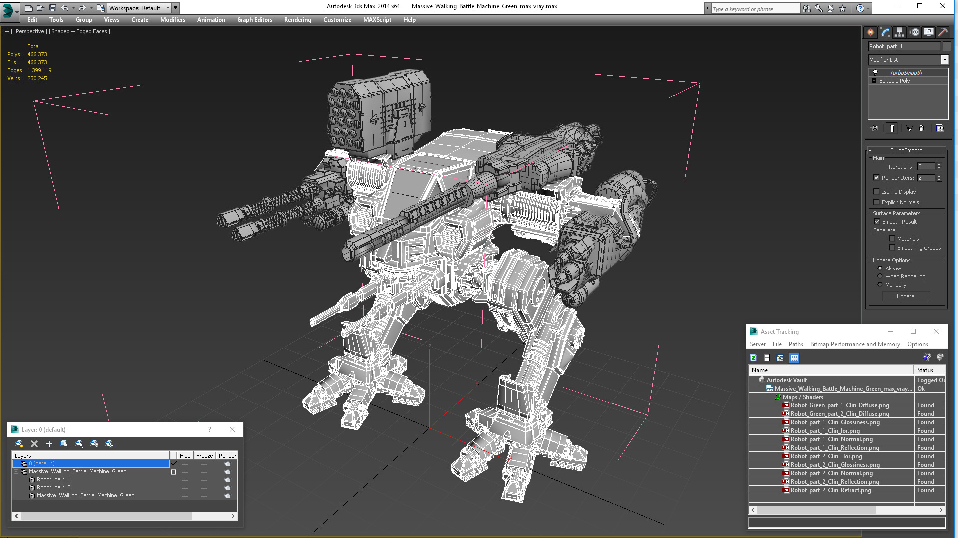Click Configure Modifier Sets icon
Screen dimensions: 958x538
(939, 128)
